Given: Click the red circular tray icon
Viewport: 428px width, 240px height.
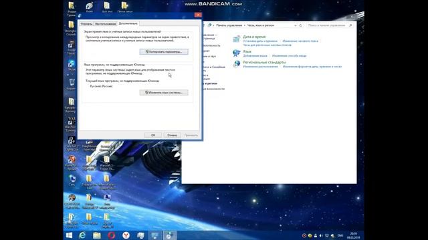Looking at the screenshot, I should click(x=304, y=235).
